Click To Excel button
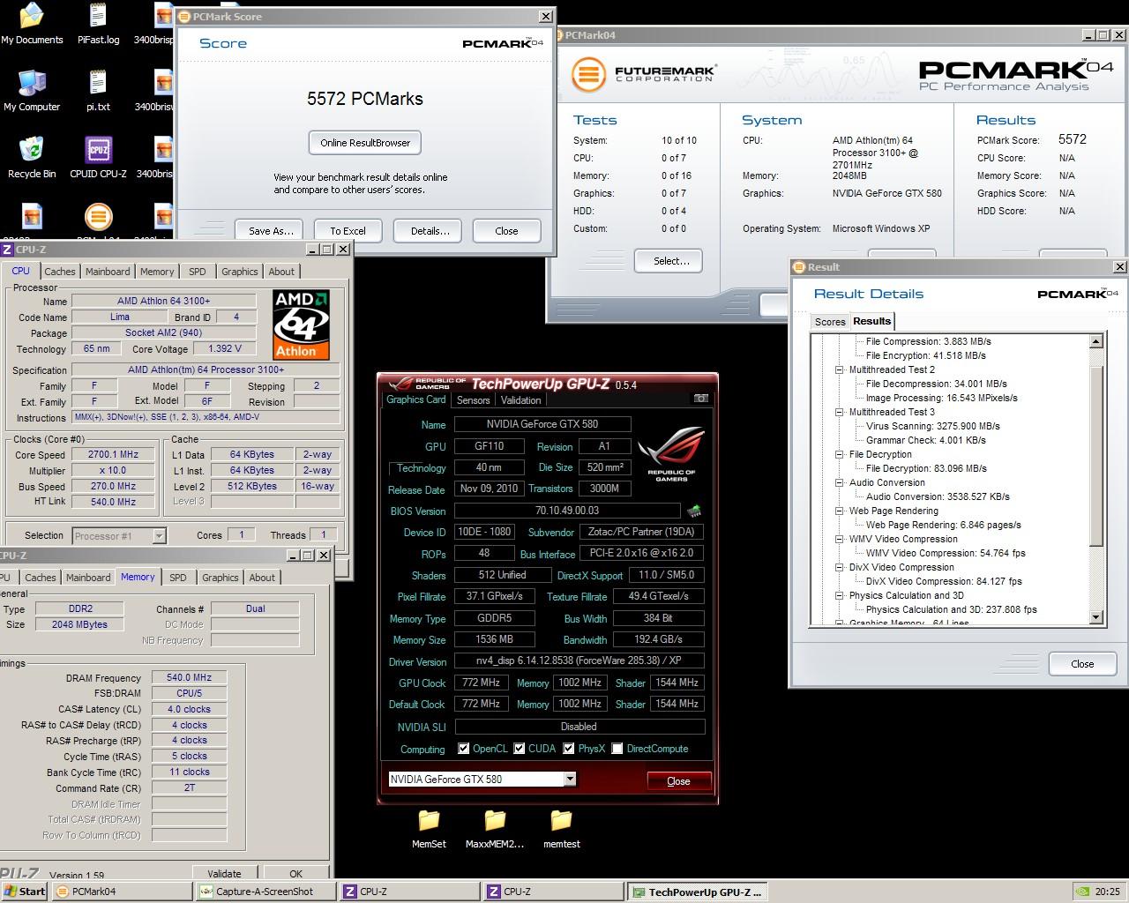The width and height of the screenshot is (1129, 903). tap(348, 231)
